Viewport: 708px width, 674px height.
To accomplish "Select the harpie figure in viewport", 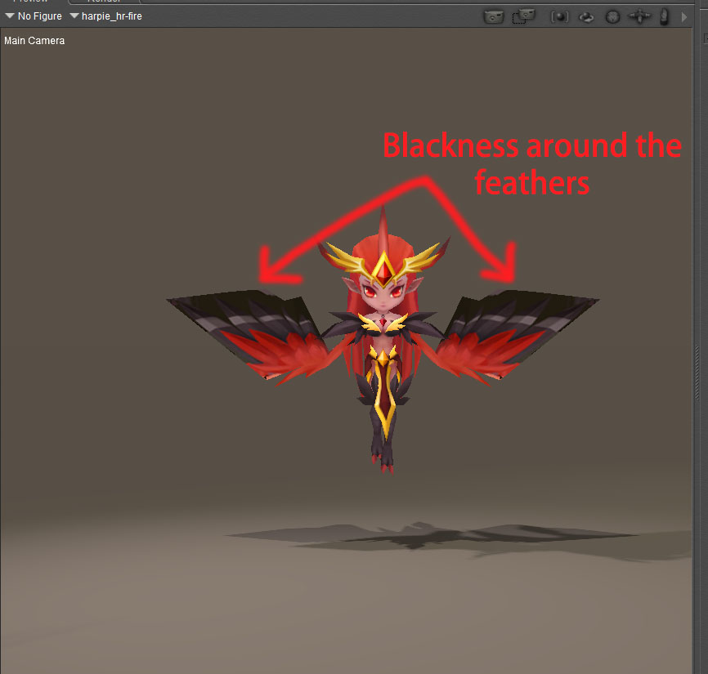I will tap(383, 339).
